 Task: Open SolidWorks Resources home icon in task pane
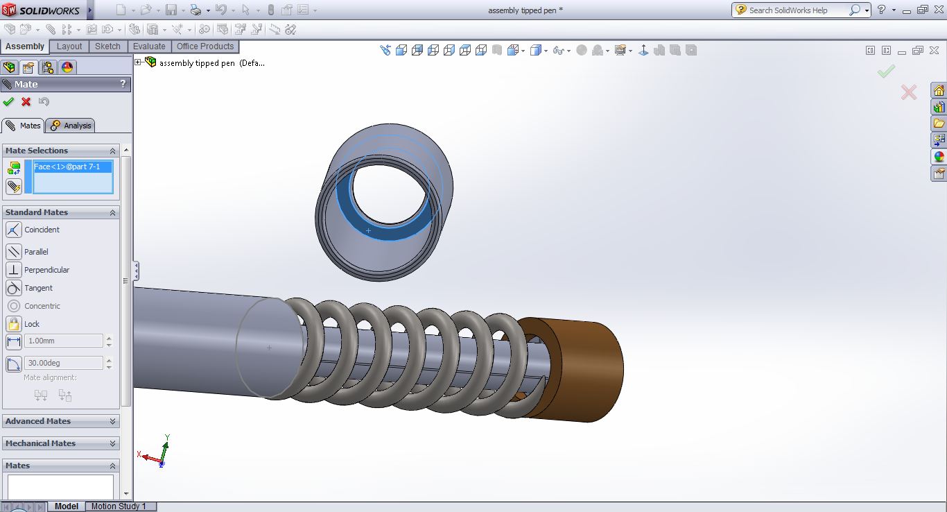pyautogui.click(x=939, y=91)
